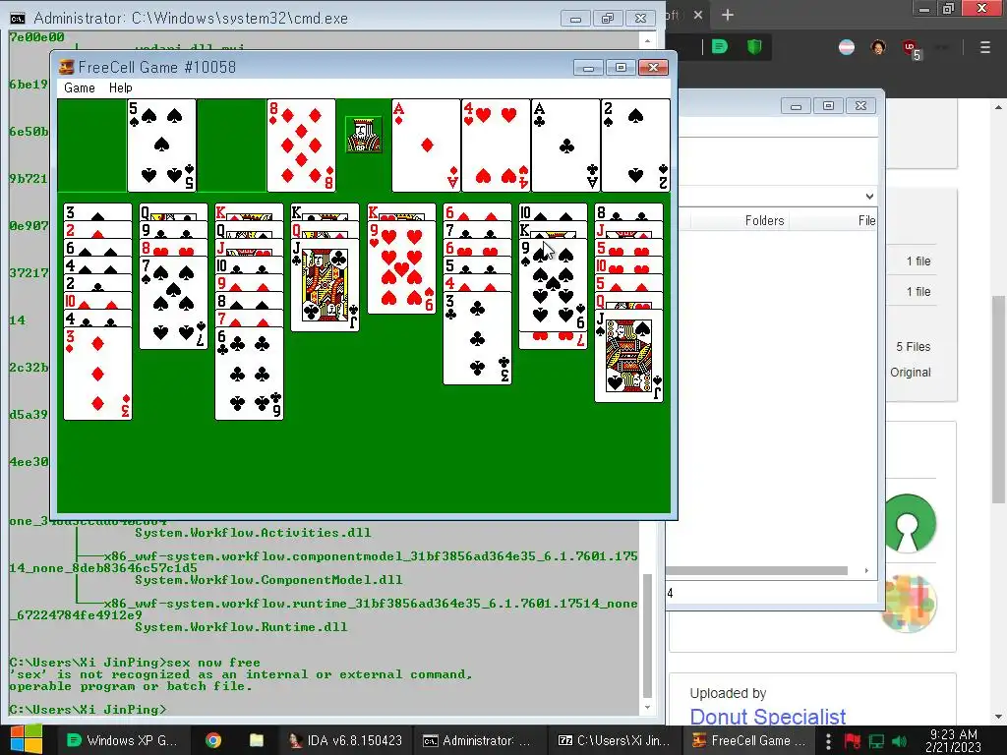Click the browser page scrollbar up arrow
Viewport: 1007px width, 755px height.
(x=999, y=106)
